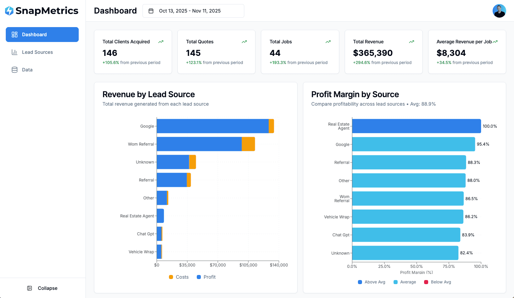Toggle the Profit legend entry off
Image resolution: width=514 pixels, height=298 pixels.
tap(206, 277)
